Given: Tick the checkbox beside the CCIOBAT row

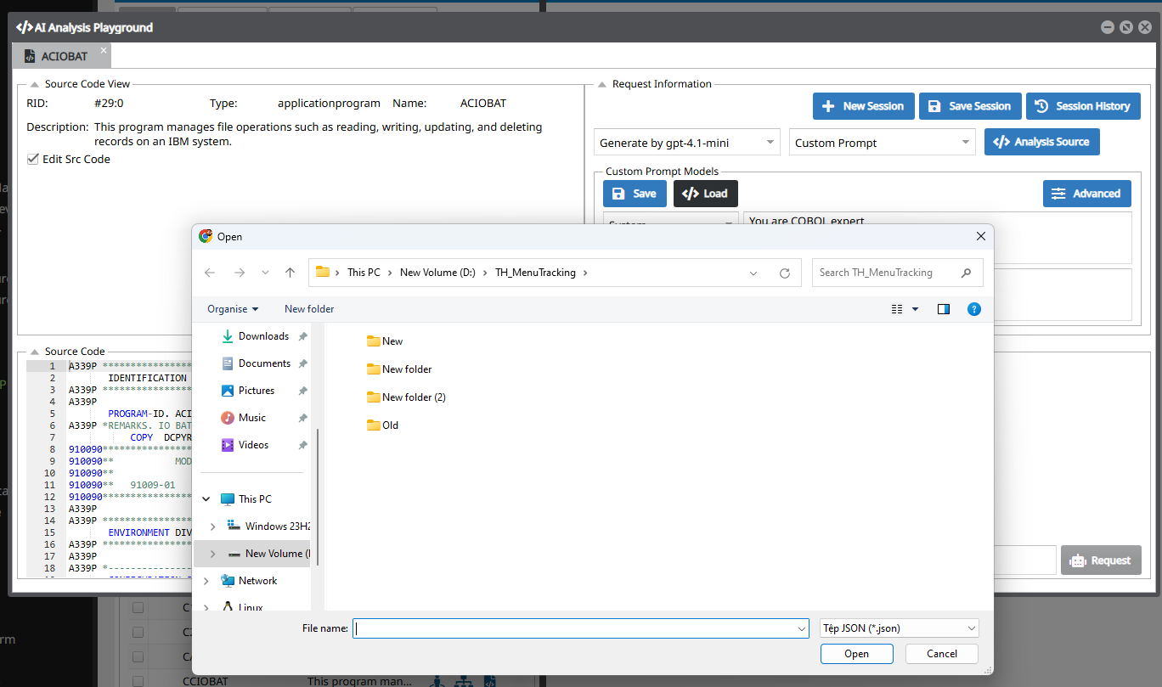Looking at the screenshot, I should click(x=138, y=681).
